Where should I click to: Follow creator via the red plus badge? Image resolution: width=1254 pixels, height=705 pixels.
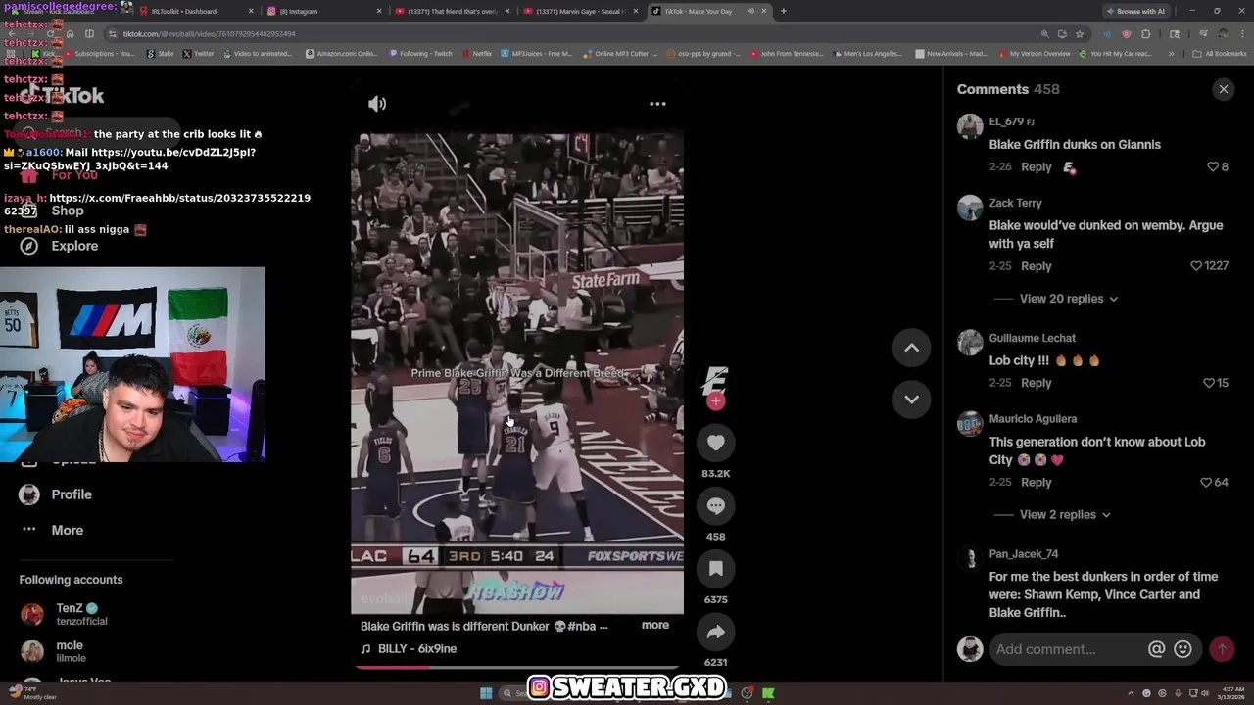point(716,401)
